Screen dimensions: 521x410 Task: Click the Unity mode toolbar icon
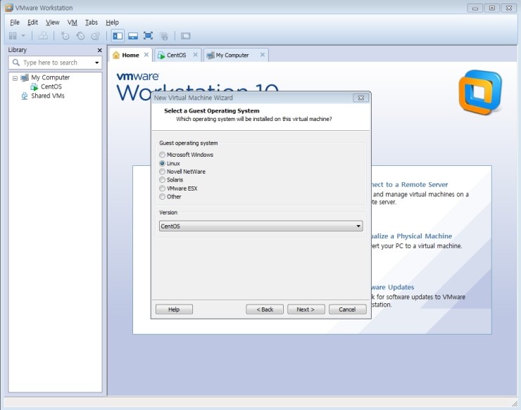click(x=164, y=36)
